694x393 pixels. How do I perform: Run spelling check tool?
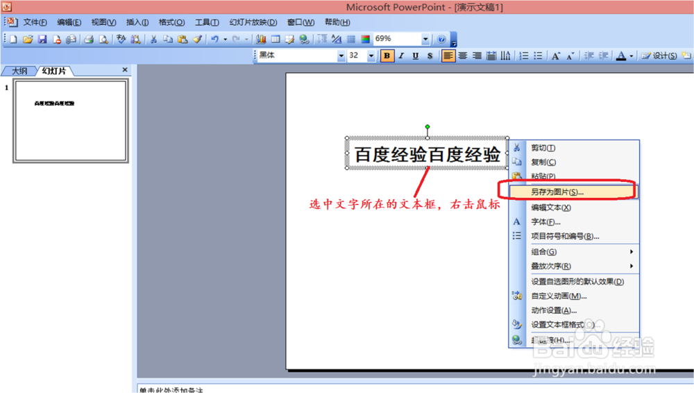point(121,40)
